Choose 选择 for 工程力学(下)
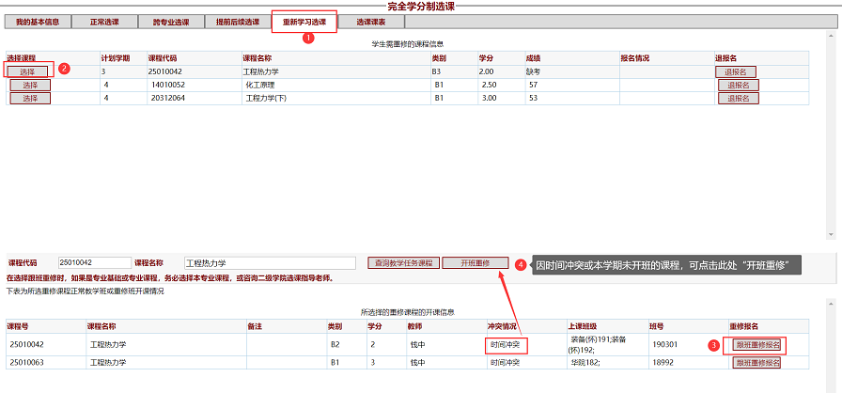The width and height of the screenshot is (842, 393). click(x=30, y=98)
